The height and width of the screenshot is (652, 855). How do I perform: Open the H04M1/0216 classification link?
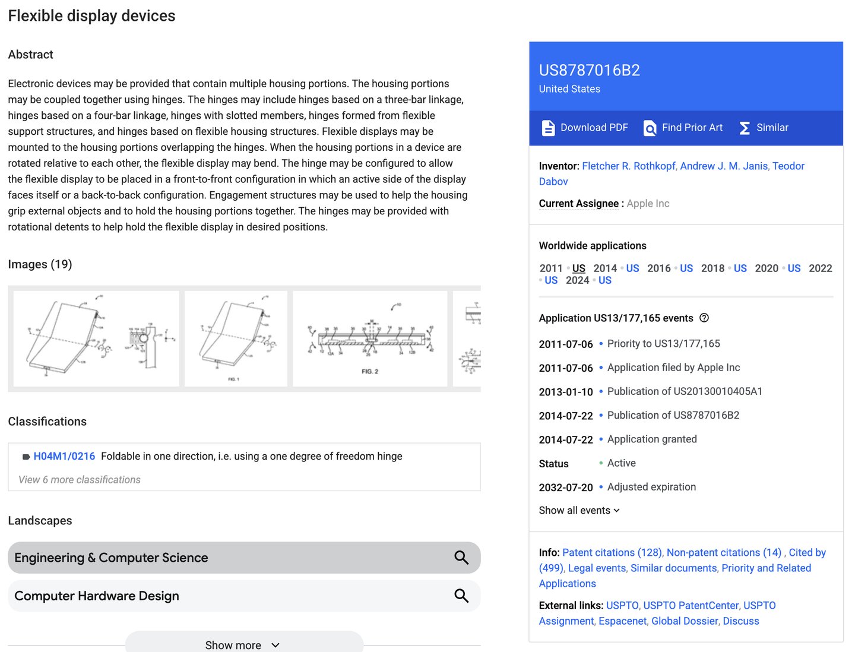click(x=64, y=456)
